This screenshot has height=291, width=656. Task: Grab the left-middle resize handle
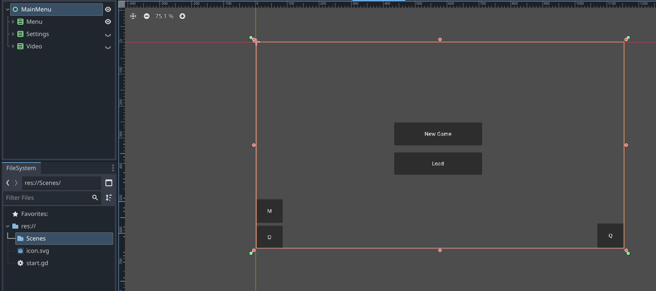254,145
